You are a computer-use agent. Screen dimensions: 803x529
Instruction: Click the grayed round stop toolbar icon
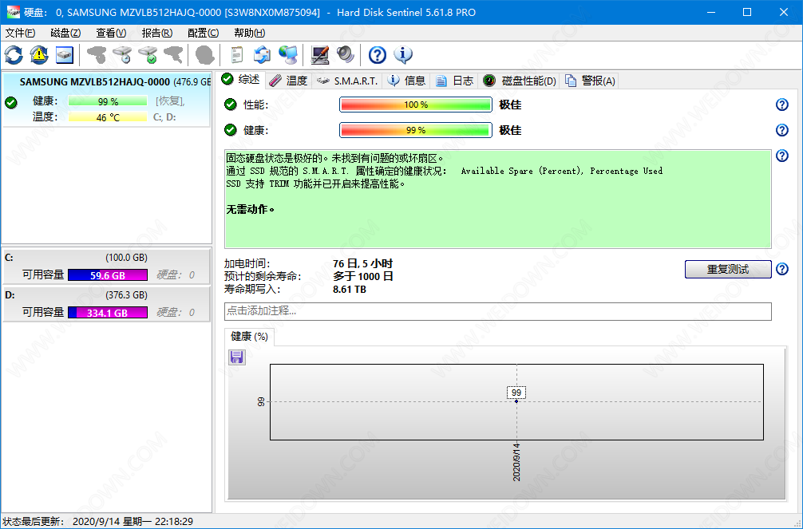click(205, 55)
